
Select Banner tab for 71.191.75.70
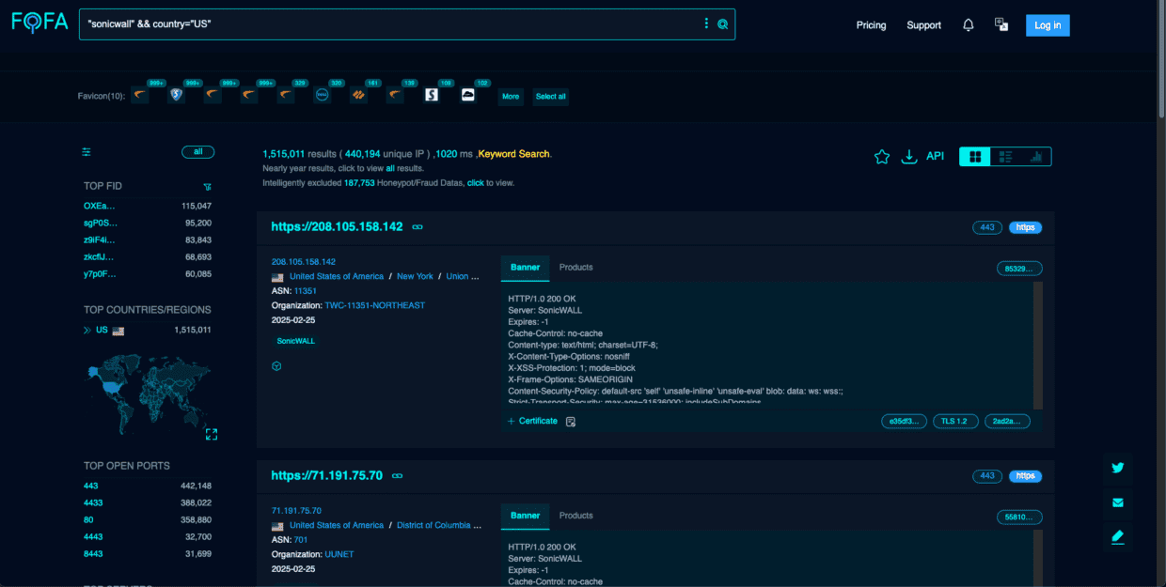(525, 516)
